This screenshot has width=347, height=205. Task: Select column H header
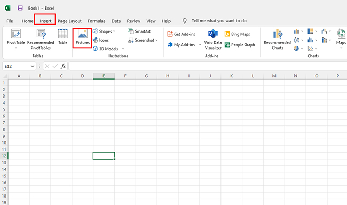(168, 76)
